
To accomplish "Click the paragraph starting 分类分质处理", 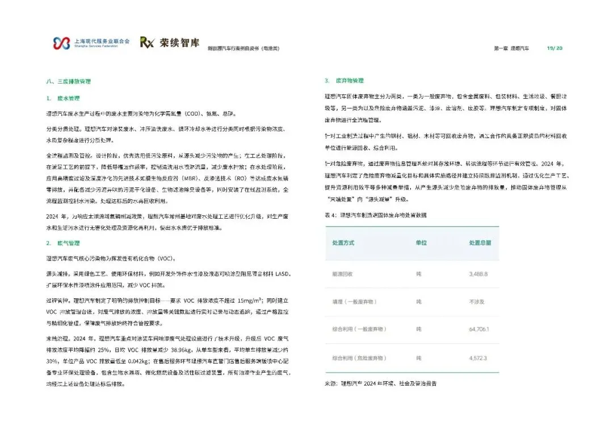I will pos(167,135).
